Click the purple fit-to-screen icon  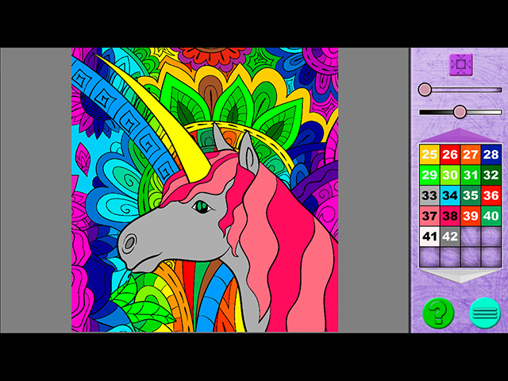[460, 64]
